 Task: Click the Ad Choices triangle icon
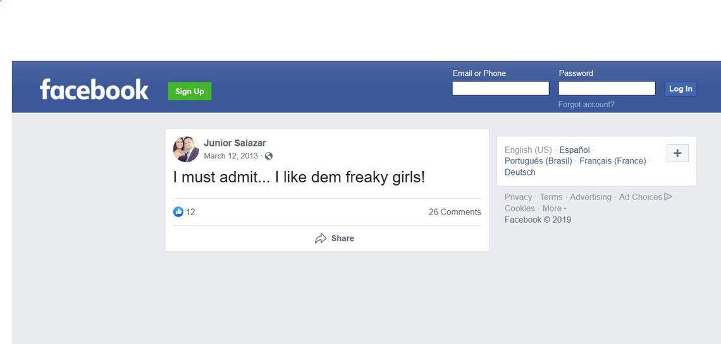click(x=668, y=197)
